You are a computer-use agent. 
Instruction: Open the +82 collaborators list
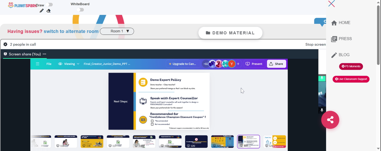tap(206, 64)
